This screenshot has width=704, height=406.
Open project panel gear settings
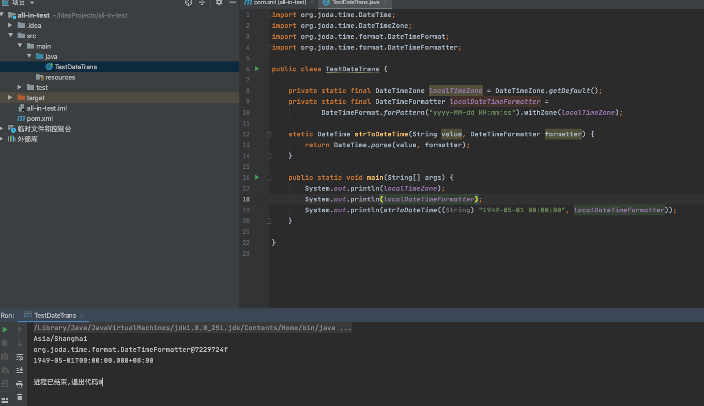[219, 3]
